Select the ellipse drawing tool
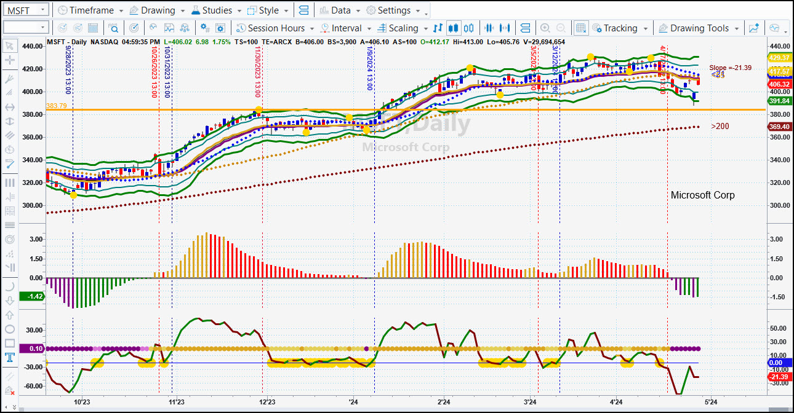Viewport: 794px width, 413px height. tap(9, 329)
